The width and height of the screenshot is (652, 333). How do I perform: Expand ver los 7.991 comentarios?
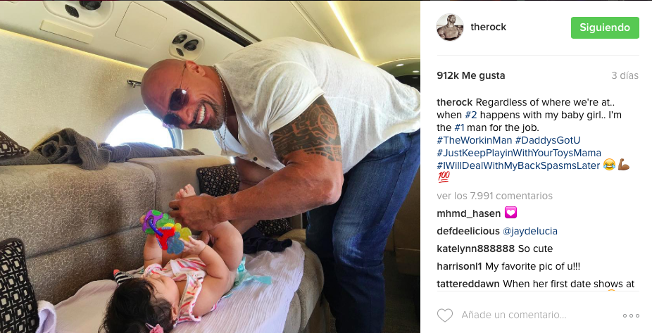(494, 196)
